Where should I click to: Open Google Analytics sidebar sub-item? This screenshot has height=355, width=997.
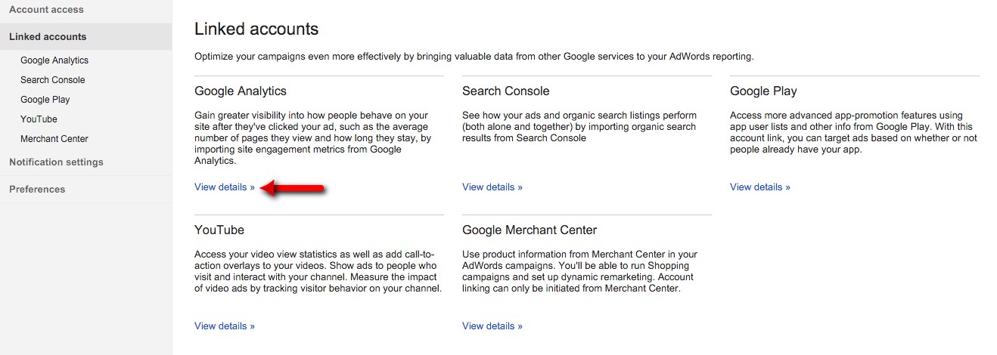pyautogui.click(x=54, y=60)
